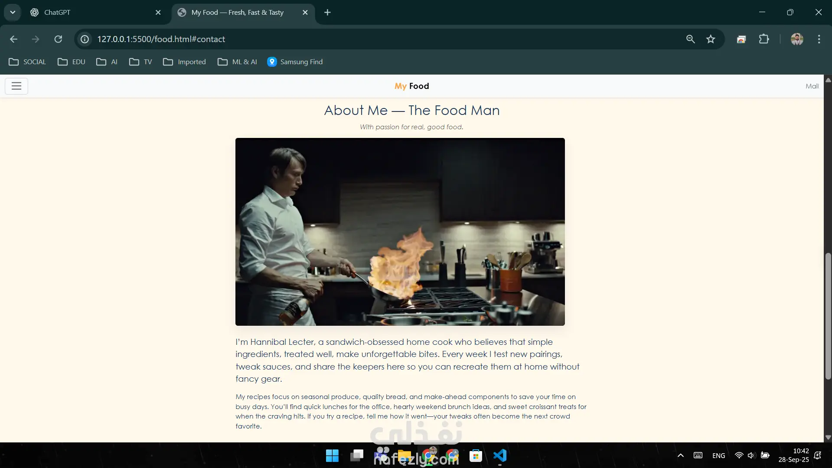Switch to Visual Studio Code on the taskbar
This screenshot has width=832, height=468.
pyautogui.click(x=499, y=455)
